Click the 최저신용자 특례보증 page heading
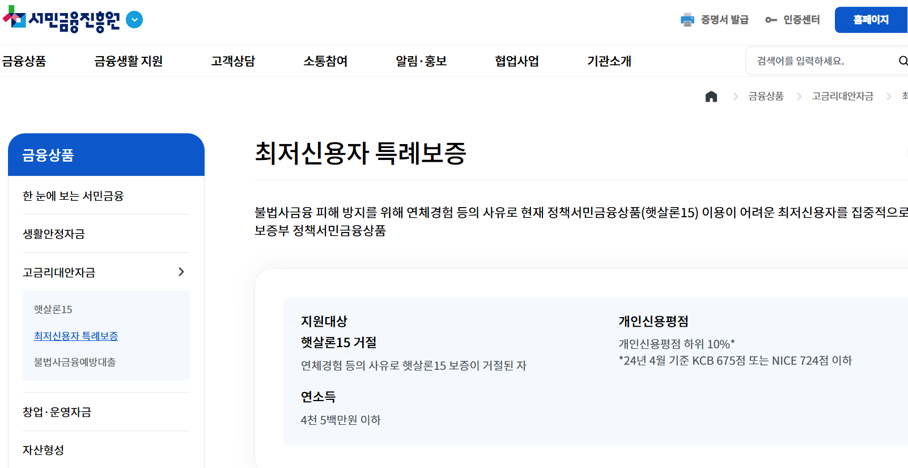 [x=360, y=153]
